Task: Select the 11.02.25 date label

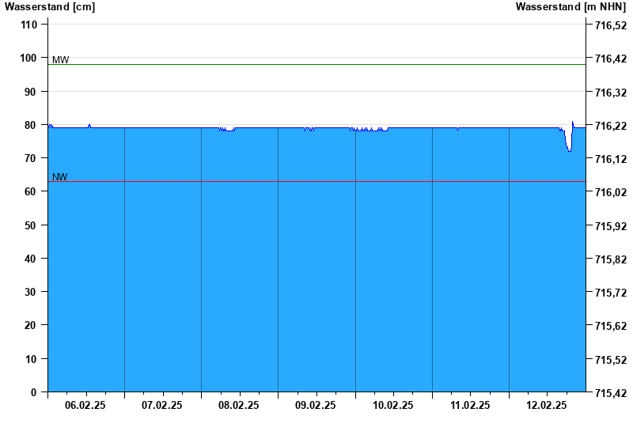Action: click(x=470, y=405)
